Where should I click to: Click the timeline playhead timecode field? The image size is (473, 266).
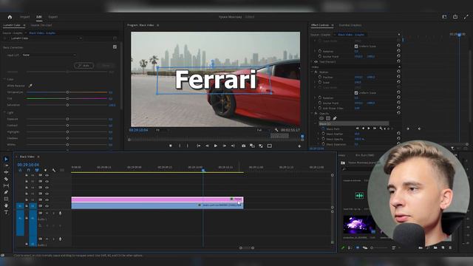coord(28,165)
